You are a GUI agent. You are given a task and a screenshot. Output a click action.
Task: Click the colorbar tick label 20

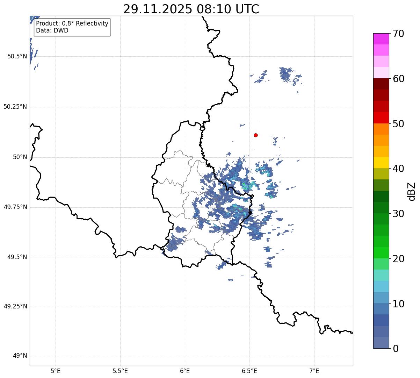pos(398,259)
